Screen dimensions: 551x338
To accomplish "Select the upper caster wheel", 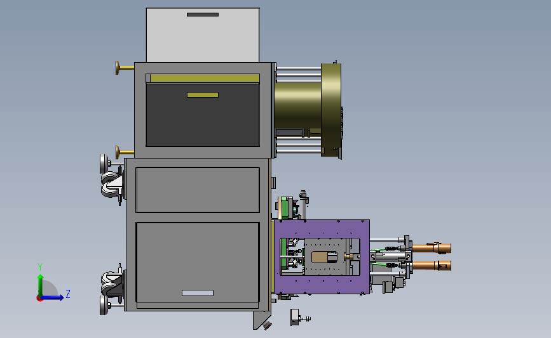I will (111, 185).
